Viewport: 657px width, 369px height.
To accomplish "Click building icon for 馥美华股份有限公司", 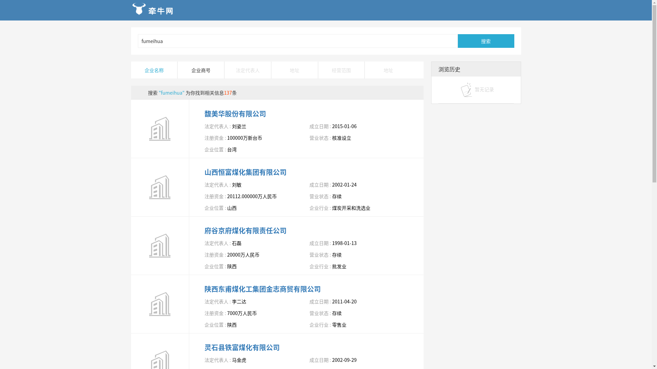I will tap(160, 129).
